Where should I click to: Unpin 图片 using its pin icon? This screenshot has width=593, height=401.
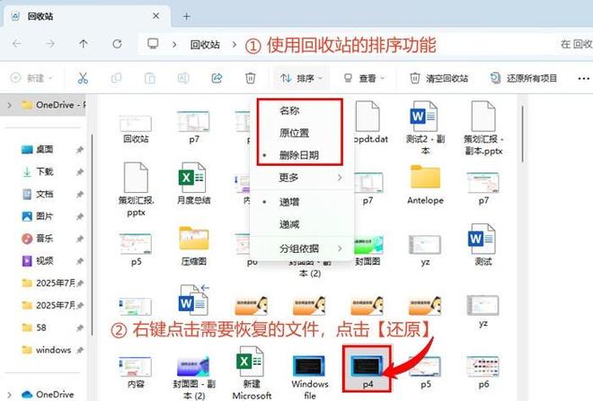(79, 217)
